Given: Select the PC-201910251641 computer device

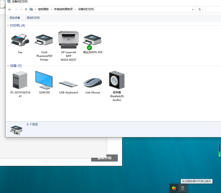Looking at the screenshot, I should pos(20,80).
